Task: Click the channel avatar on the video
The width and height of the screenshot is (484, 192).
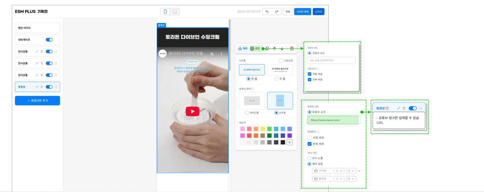Action: pos(162,53)
